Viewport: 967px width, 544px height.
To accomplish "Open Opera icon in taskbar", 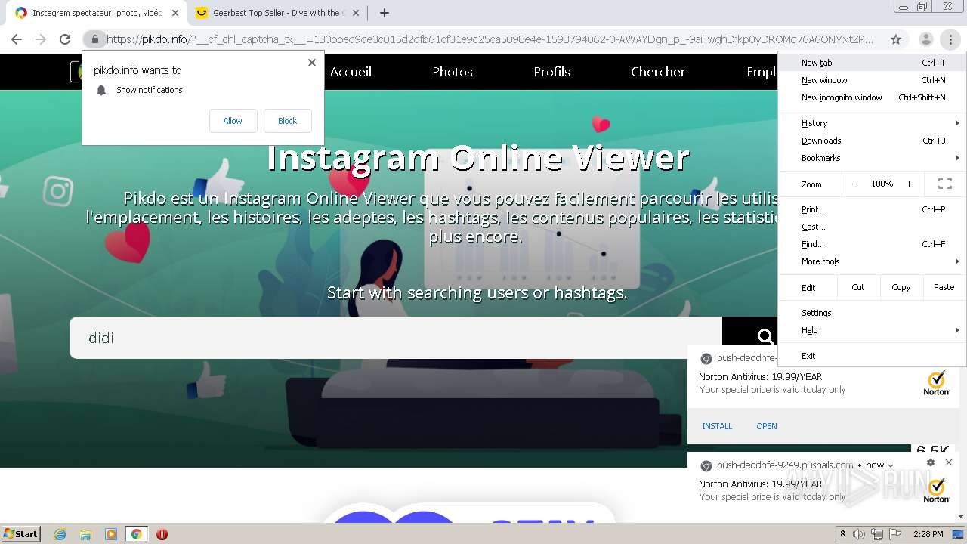I will point(162,534).
